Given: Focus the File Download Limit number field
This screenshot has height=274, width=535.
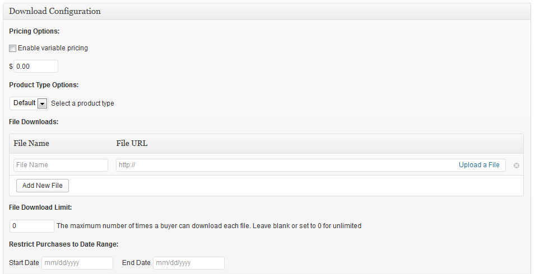Looking at the screenshot, I should [x=32, y=226].
